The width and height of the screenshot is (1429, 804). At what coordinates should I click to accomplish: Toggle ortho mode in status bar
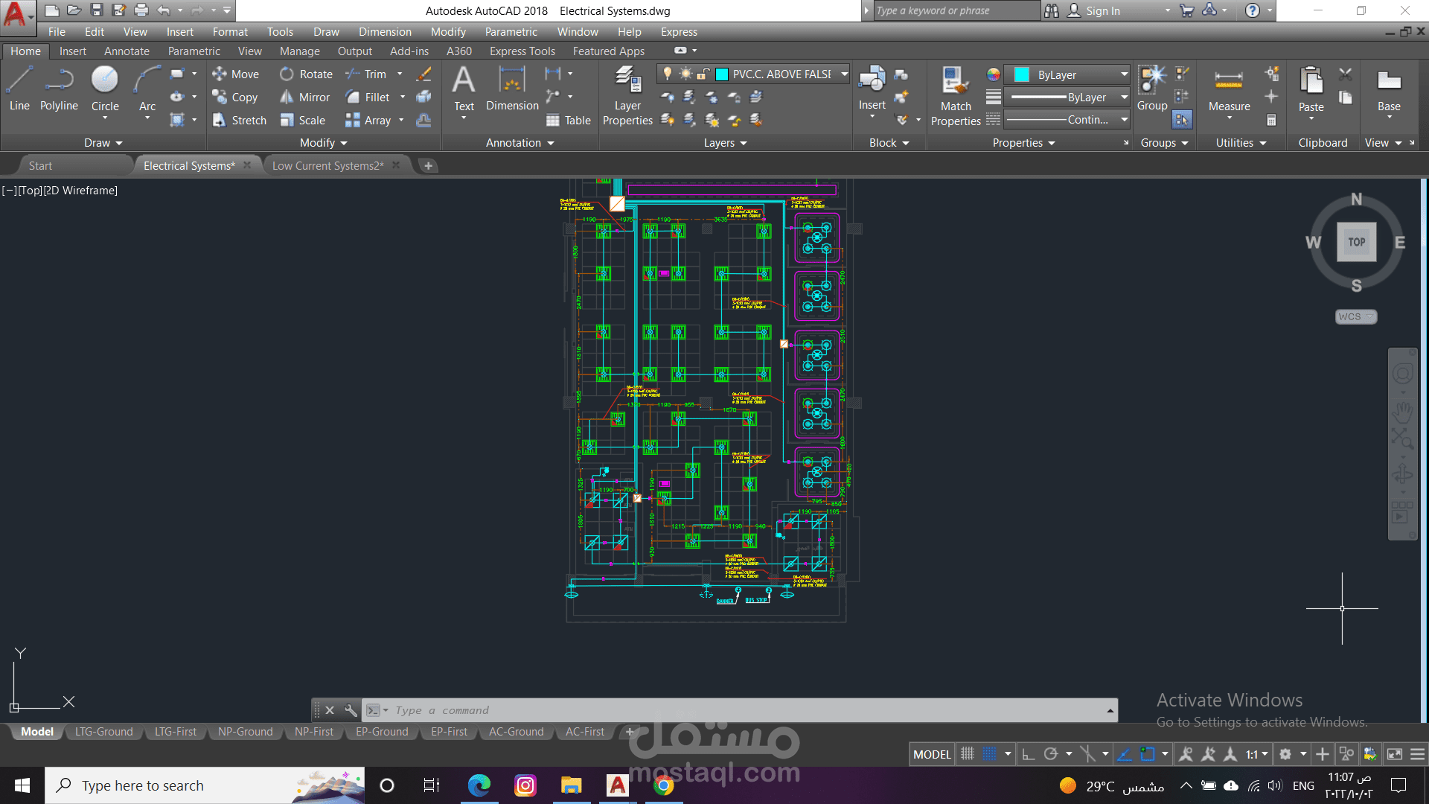click(1028, 754)
